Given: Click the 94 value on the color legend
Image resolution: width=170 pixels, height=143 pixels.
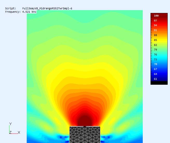Looking at the screenshot, I should [155, 25].
